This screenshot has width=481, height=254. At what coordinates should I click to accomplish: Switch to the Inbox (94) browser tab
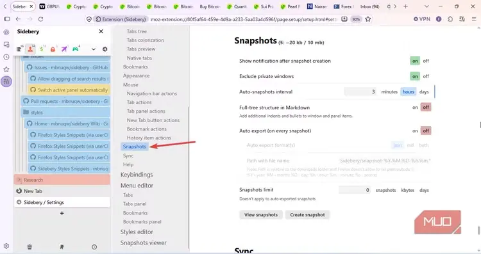pyautogui.click(x=369, y=6)
